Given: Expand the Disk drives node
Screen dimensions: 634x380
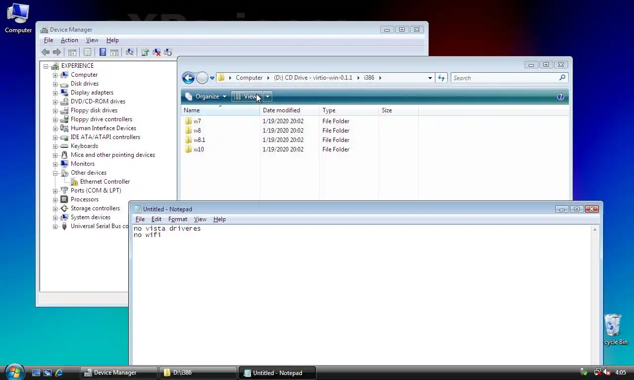Looking at the screenshot, I should (55, 84).
